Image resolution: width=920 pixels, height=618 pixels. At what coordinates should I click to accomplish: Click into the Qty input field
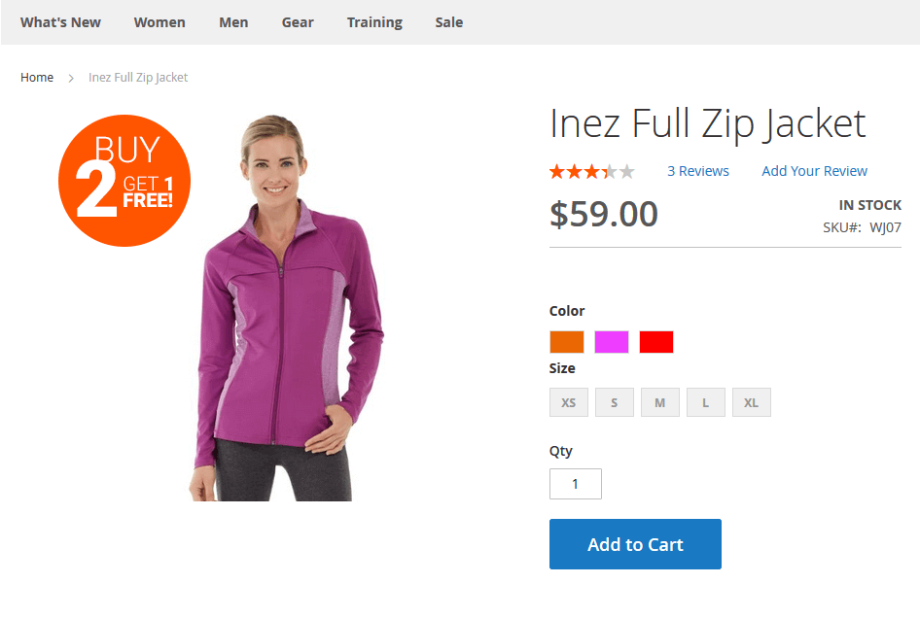pyautogui.click(x=576, y=484)
